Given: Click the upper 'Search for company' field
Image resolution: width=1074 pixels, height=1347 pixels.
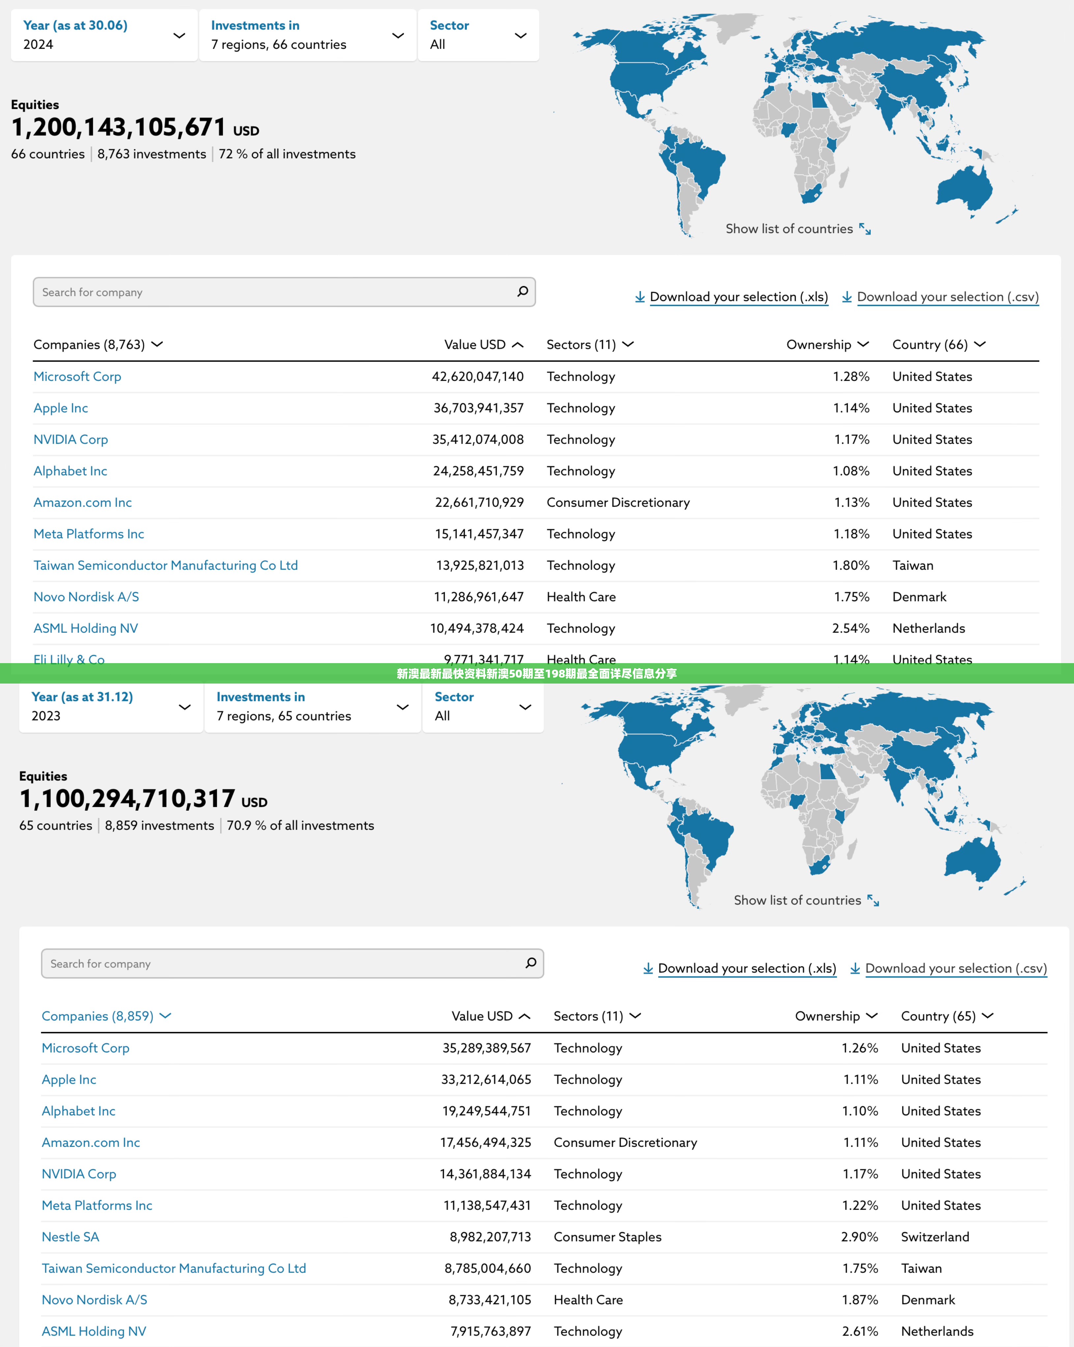Looking at the screenshot, I should click(284, 292).
